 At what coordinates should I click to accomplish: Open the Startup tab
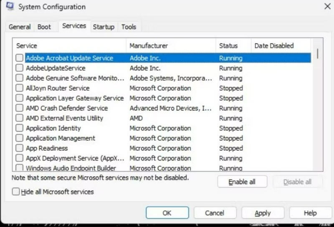pos(104,27)
